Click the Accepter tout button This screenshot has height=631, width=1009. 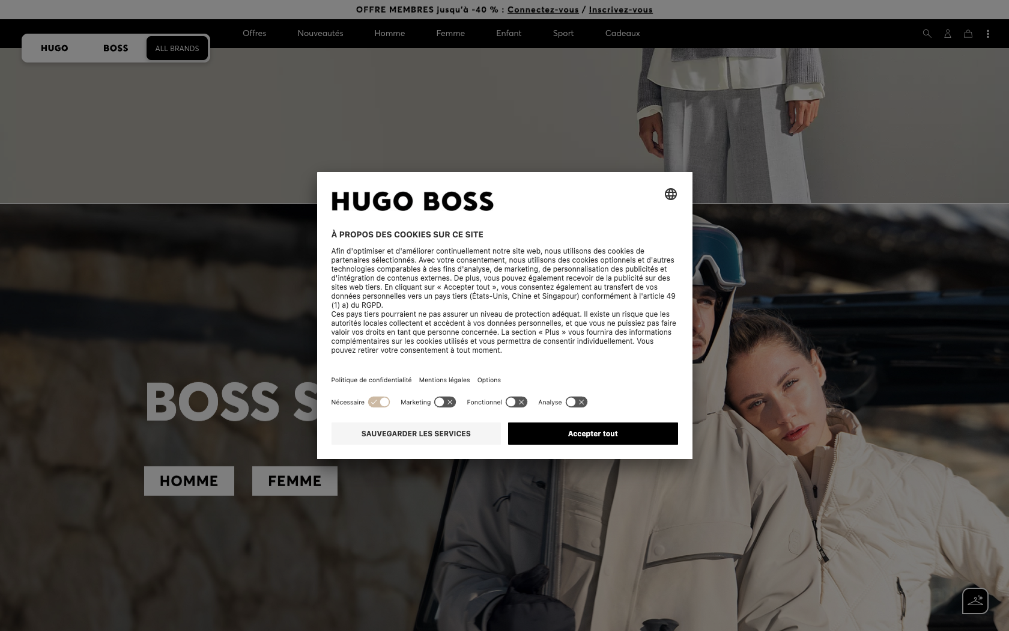[592, 433]
